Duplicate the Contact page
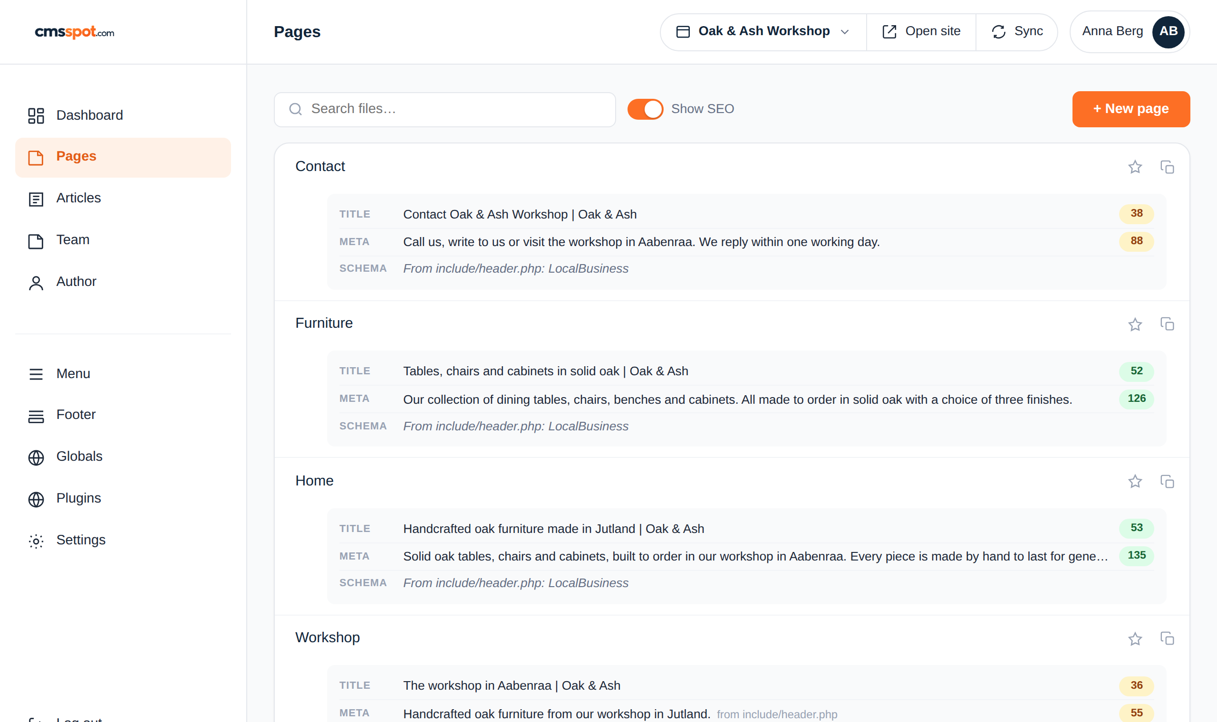Viewport: 1217px width, 722px height. [x=1167, y=167]
